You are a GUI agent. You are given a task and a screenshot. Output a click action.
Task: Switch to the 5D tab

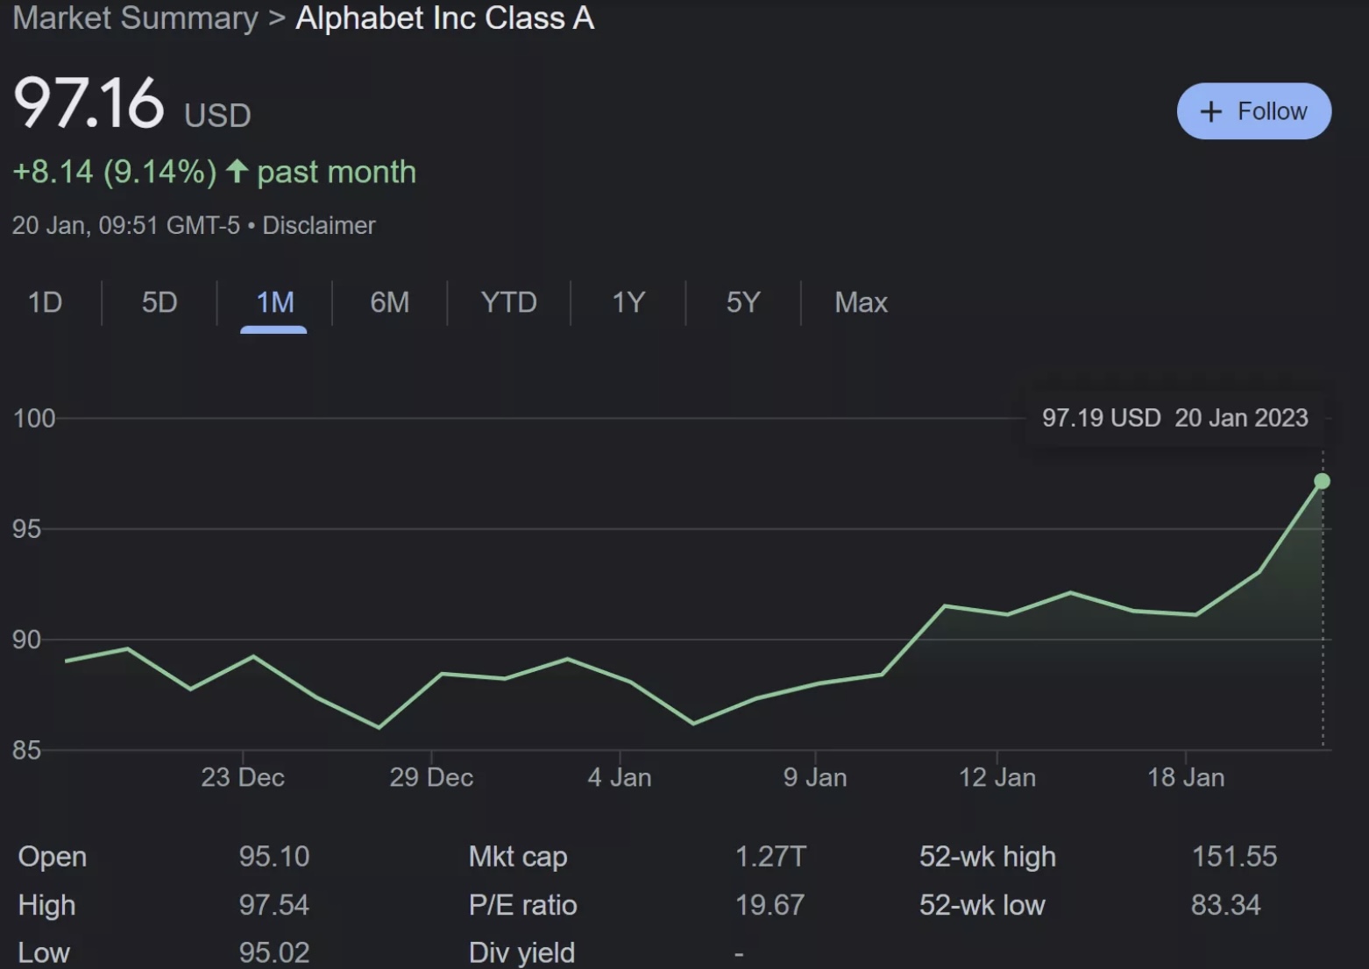click(160, 302)
